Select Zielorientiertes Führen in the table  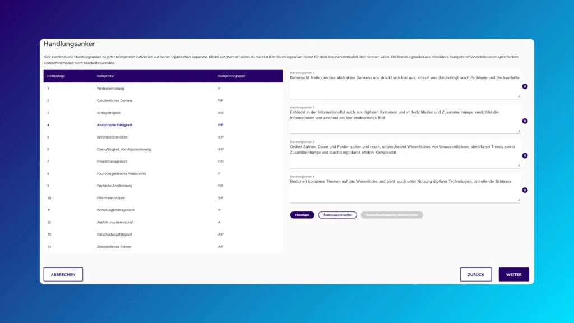coord(114,247)
